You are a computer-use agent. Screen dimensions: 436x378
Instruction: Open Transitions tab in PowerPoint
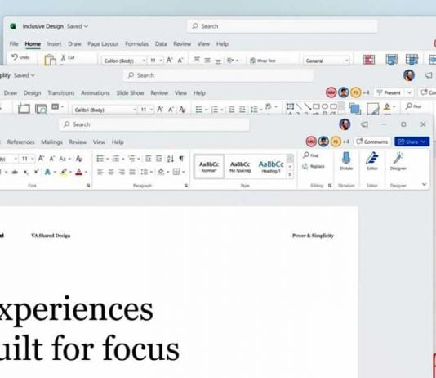point(61,92)
